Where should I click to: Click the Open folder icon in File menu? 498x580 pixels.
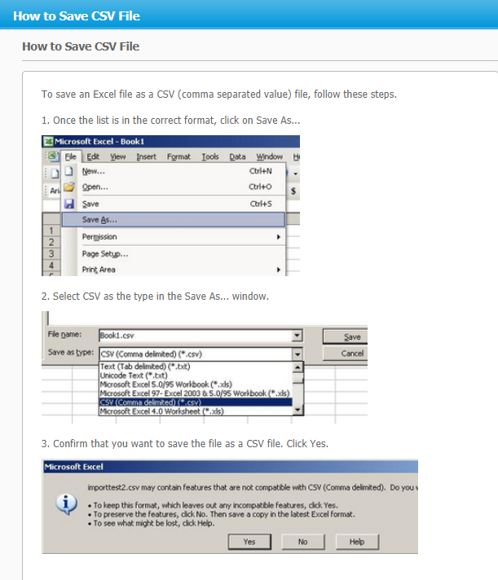(x=69, y=187)
